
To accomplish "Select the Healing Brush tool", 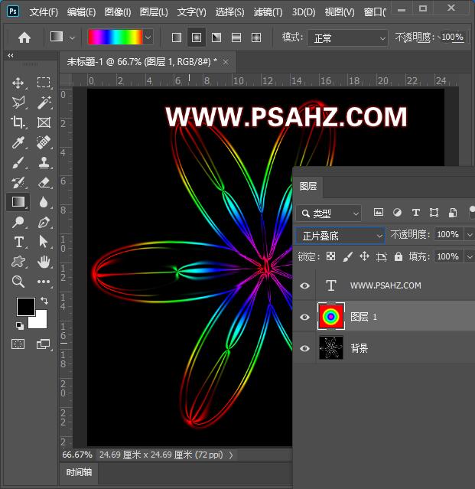I will (44, 142).
